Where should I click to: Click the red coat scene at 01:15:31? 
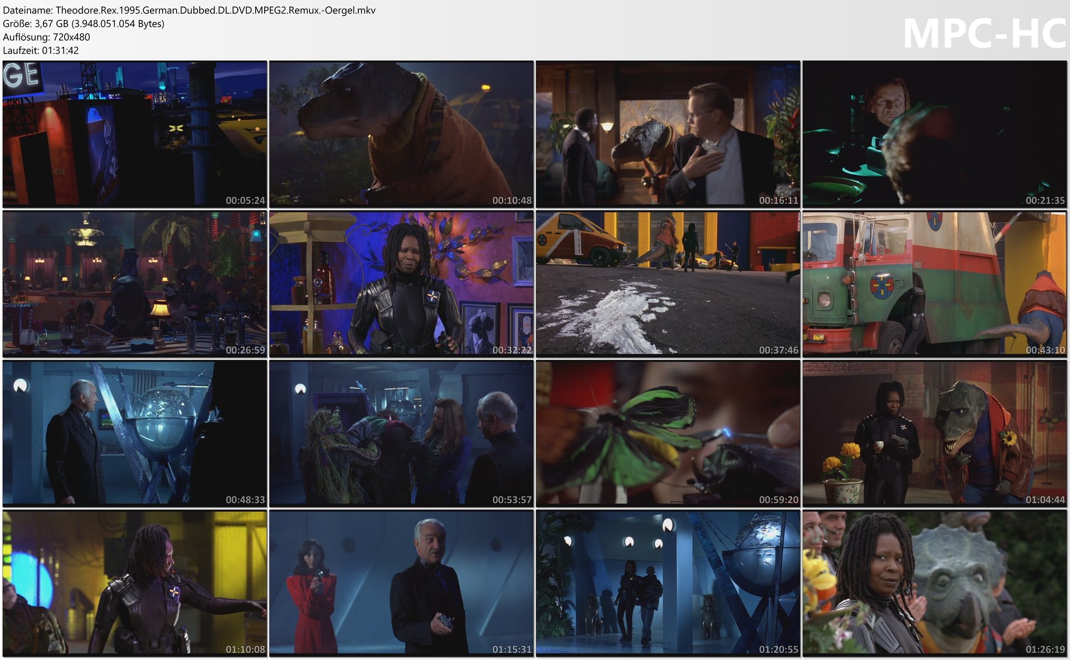tap(401, 583)
